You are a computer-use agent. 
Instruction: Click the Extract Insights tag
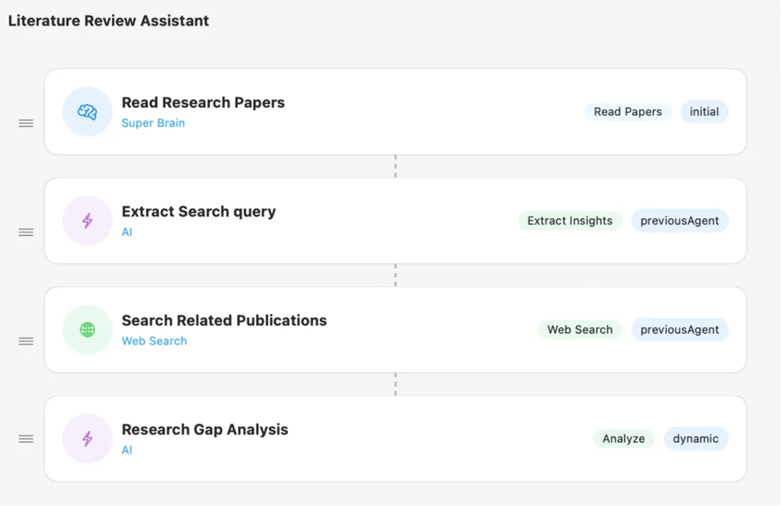[570, 220]
